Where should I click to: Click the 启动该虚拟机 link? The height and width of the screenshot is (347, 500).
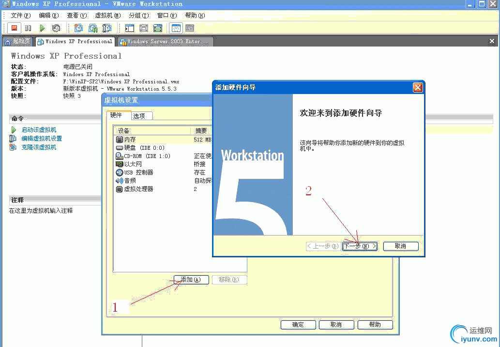click(x=39, y=130)
